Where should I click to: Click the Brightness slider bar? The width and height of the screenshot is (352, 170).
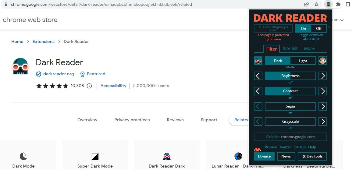(x=290, y=76)
